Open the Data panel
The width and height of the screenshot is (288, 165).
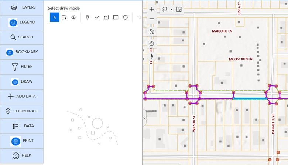[22, 126]
